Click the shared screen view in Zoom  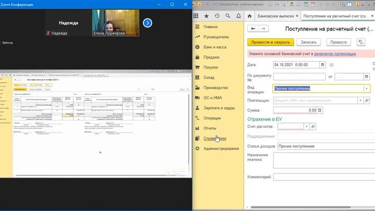pos(96,124)
